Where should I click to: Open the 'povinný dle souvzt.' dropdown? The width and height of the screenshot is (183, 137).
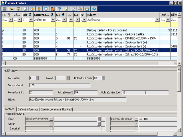click(x=136, y=118)
